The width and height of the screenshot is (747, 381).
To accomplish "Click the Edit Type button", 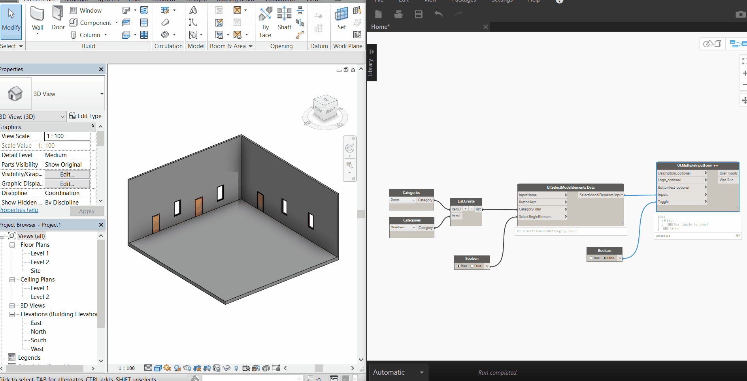I will (x=85, y=116).
